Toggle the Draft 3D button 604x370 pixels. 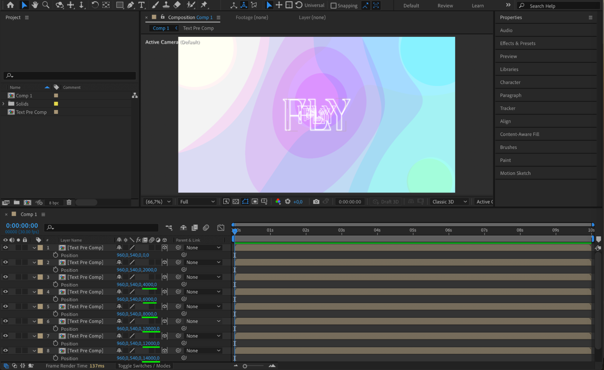pos(386,202)
